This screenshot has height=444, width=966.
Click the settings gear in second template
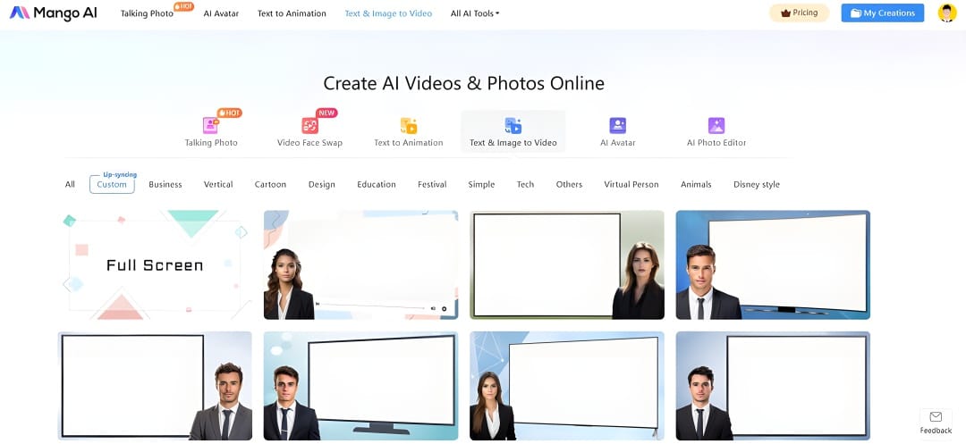pos(444,309)
